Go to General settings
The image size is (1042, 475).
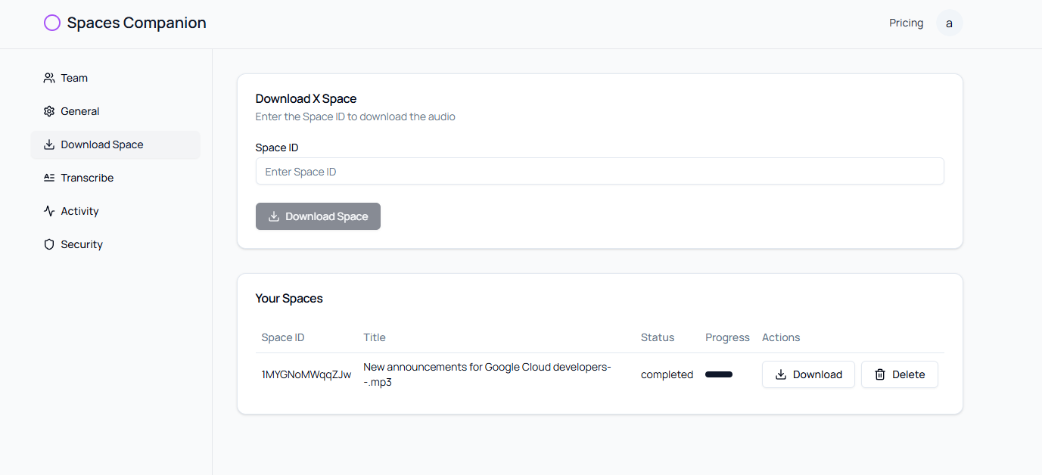pos(115,111)
